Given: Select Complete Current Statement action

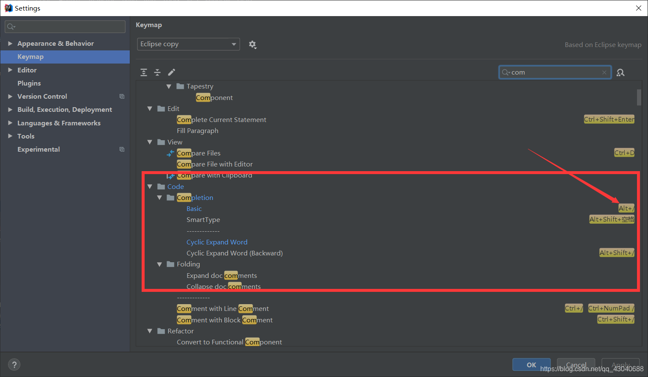Looking at the screenshot, I should coord(221,120).
